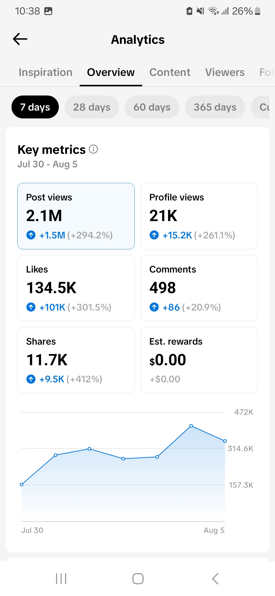Screen dimensions: 275x596
Task: Select the 7 days range chip
Action: [x=35, y=107]
